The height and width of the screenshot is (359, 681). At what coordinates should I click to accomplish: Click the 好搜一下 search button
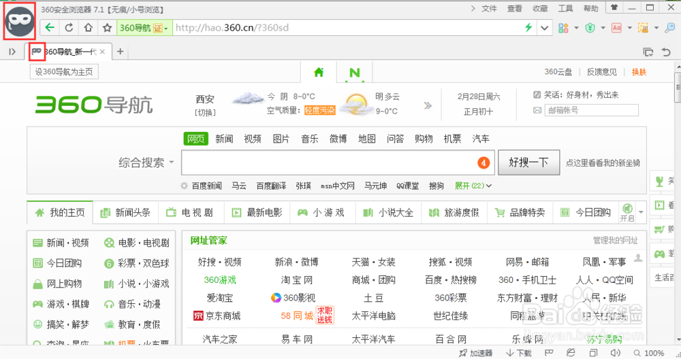(x=528, y=163)
